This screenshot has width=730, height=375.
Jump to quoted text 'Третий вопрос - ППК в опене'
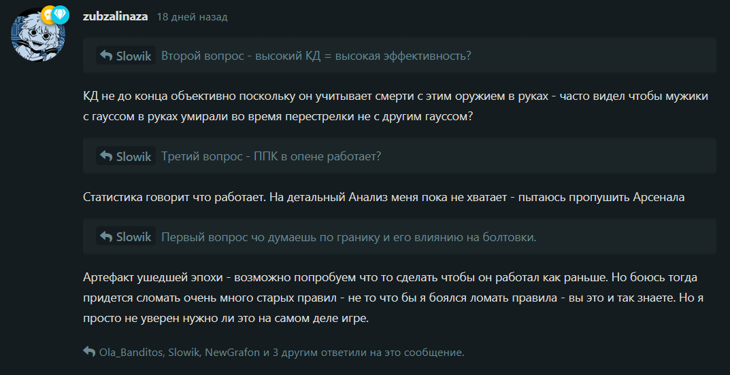pyautogui.click(x=271, y=157)
